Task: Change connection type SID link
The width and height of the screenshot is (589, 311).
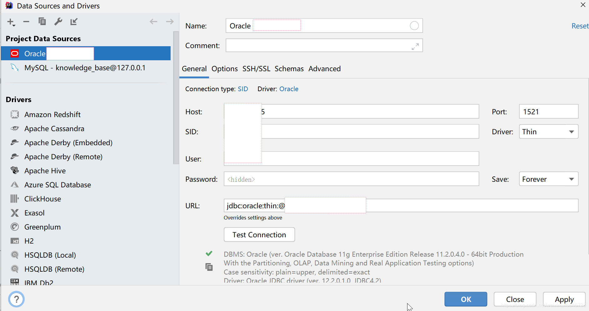Action: coord(243,89)
